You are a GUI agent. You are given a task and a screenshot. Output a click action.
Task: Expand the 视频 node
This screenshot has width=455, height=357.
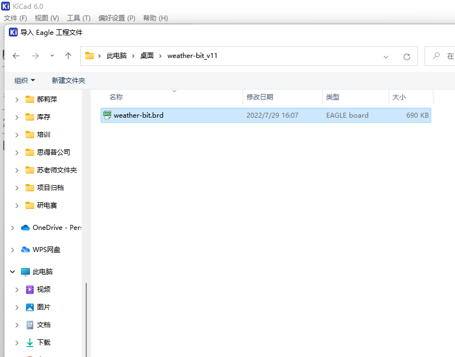(17, 290)
